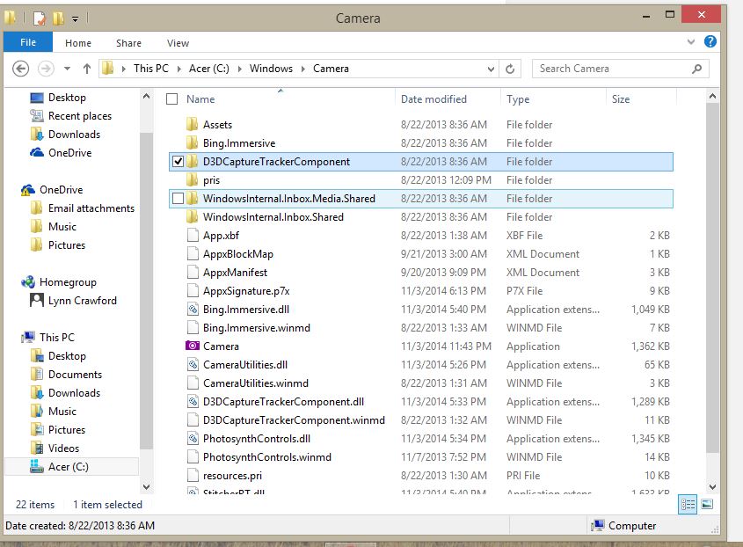Click the navigation pane scroll up arrow
The height and width of the screenshot is (547, 743).
147,96
